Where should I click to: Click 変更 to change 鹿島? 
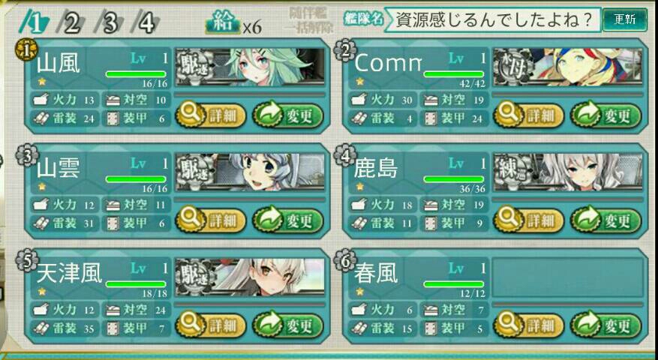(x=606, y=220)
